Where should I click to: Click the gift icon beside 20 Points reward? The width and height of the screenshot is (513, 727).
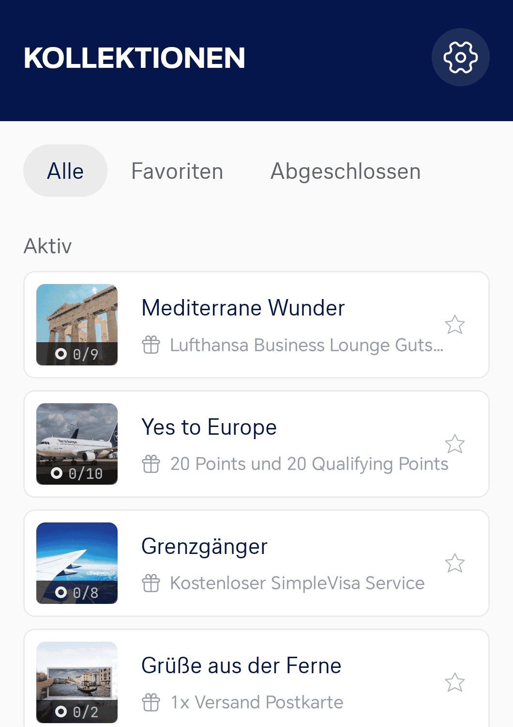[151, 464]
